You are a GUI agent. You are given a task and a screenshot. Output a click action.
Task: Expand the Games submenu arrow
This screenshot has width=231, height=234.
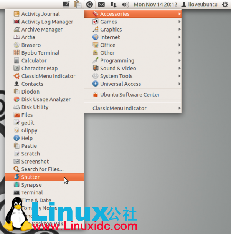(x=179, y=22)
